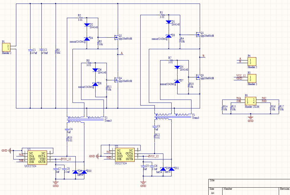The width and height of the screenshot is (290, 195).
Task: Click the Header 2X2H label under P3
Action: tap(252, 107)
